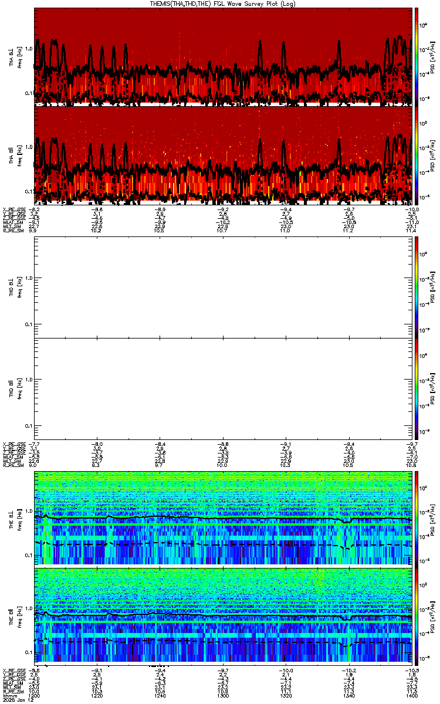Click the dashed black line in THE B∥ panel
The image size is (440, 704).
pos(224,642)
